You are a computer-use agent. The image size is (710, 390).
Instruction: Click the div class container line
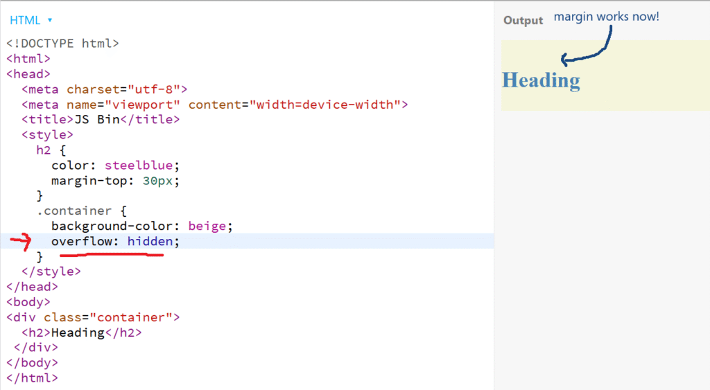(x=93, y=317)
